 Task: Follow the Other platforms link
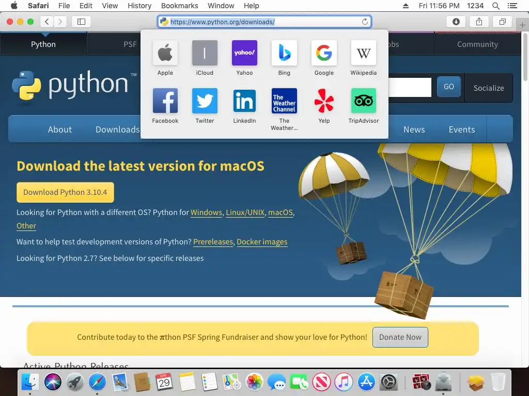pos(26,226)
